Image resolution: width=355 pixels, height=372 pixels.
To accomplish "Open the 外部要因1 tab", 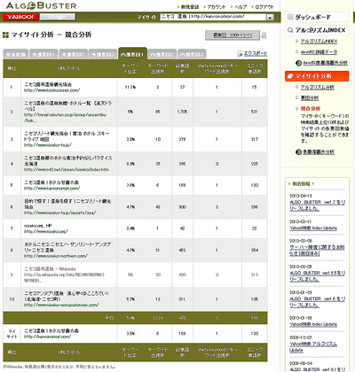I will pos(43,54).
